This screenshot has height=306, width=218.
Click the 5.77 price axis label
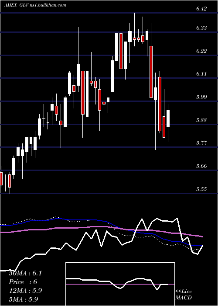tap(201, 143)
